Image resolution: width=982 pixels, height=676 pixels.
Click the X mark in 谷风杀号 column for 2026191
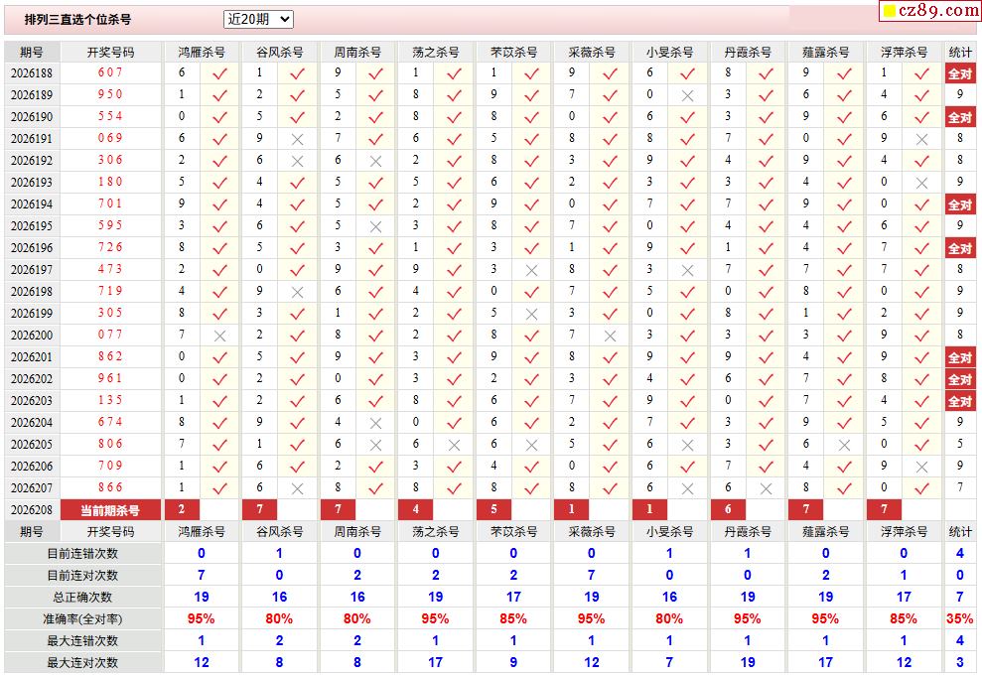coord(298,139)
